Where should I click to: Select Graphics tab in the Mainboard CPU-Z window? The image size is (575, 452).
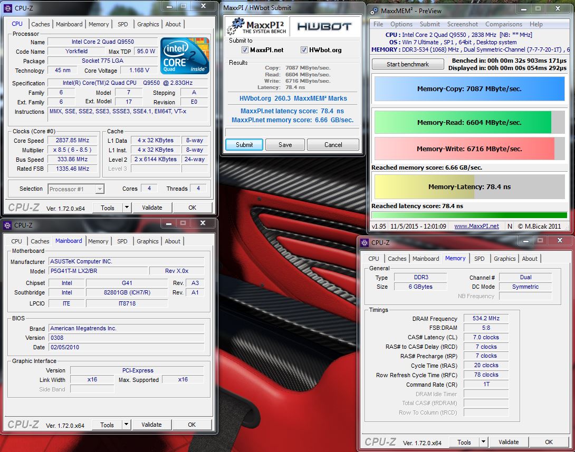[x=147, y=241]
